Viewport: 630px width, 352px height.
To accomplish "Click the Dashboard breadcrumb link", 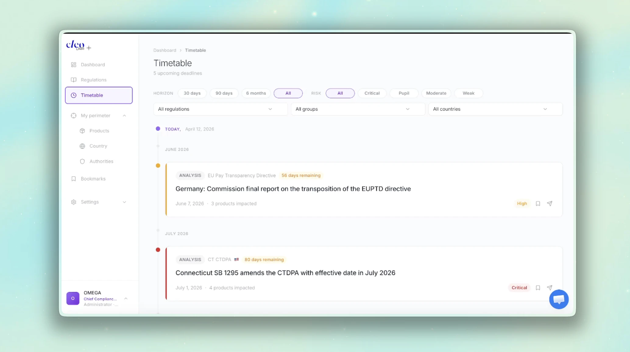I will [x=165, y=50].
